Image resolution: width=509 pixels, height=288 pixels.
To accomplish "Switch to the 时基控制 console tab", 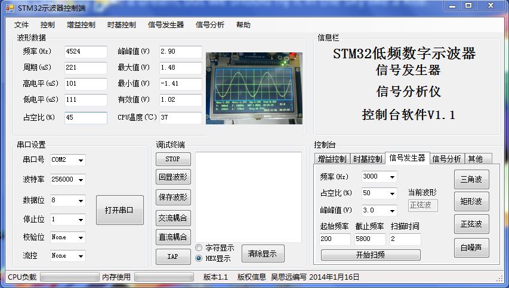I will [368, 159].
